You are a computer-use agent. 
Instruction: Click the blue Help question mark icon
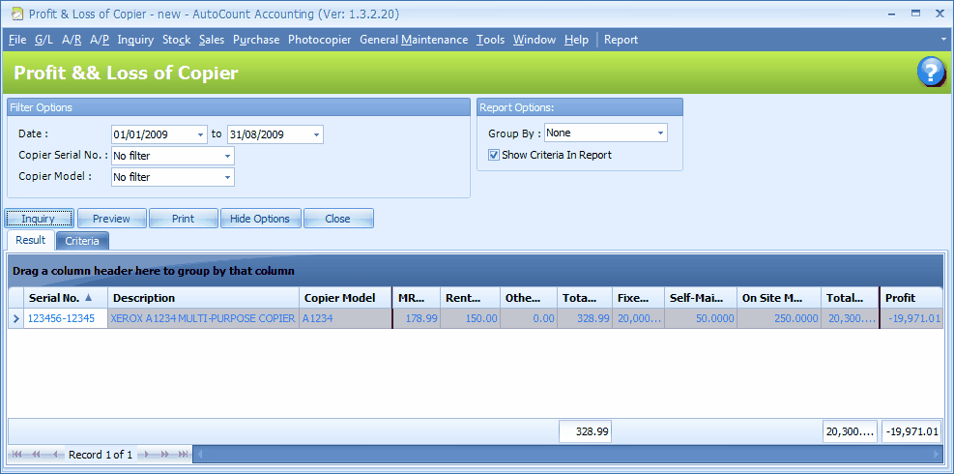(x=931, y=73)
